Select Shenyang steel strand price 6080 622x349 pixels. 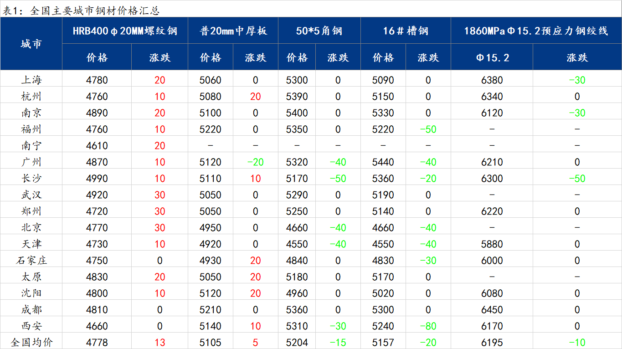click(x=492, y=293)
